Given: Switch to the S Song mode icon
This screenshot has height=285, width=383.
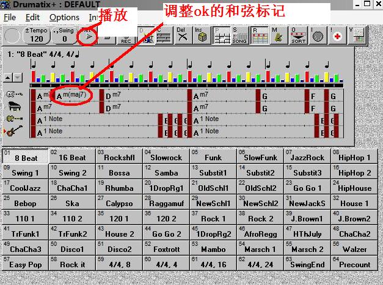Looking at the screenshot, I should click(239, 35).
